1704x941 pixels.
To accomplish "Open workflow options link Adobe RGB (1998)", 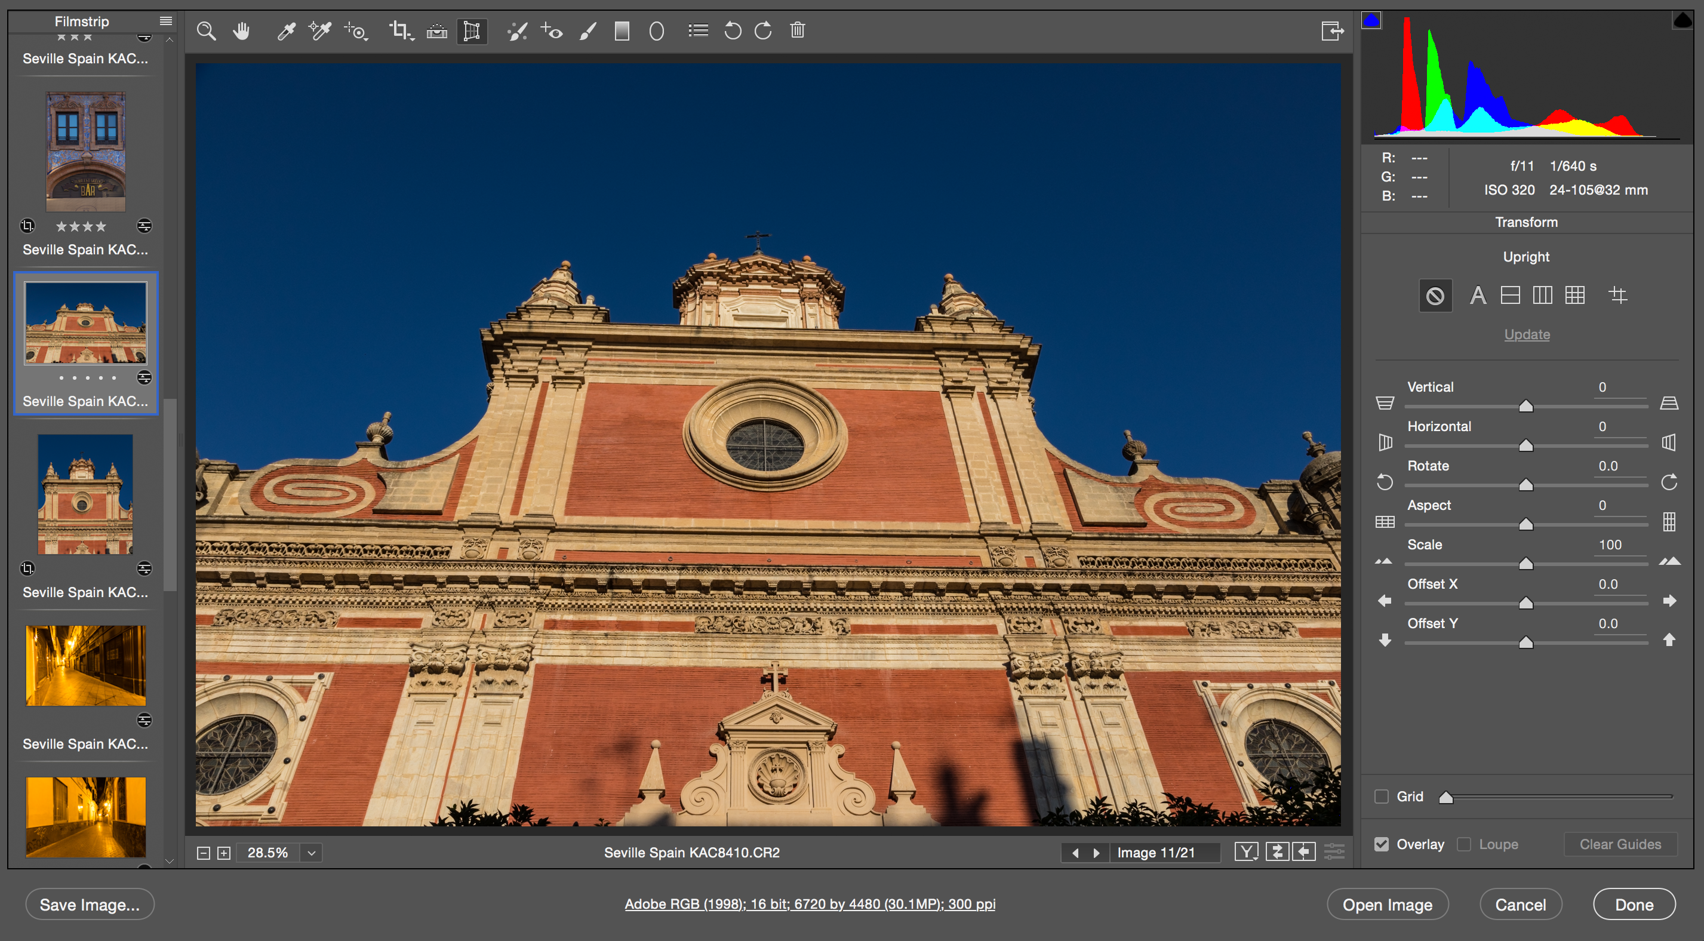I will coord(810,903).
